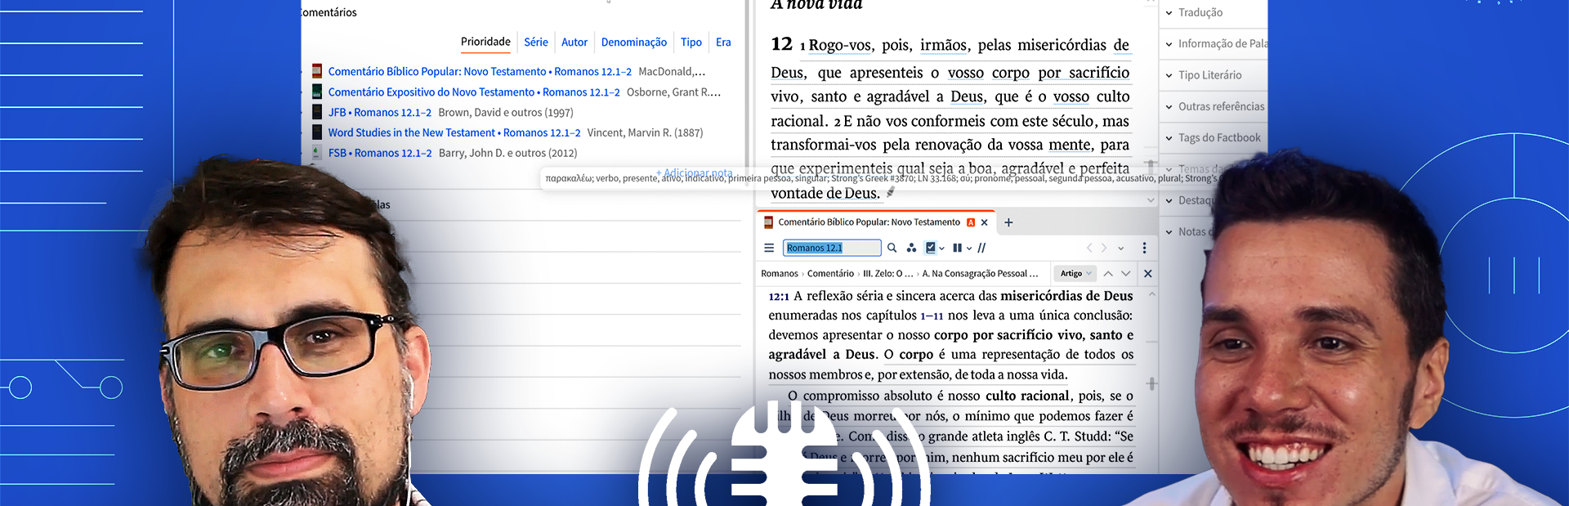Click the JFB book cover icon
Image resolution: width=1569 pixels, height=506 pixels.
click(317, 112)
